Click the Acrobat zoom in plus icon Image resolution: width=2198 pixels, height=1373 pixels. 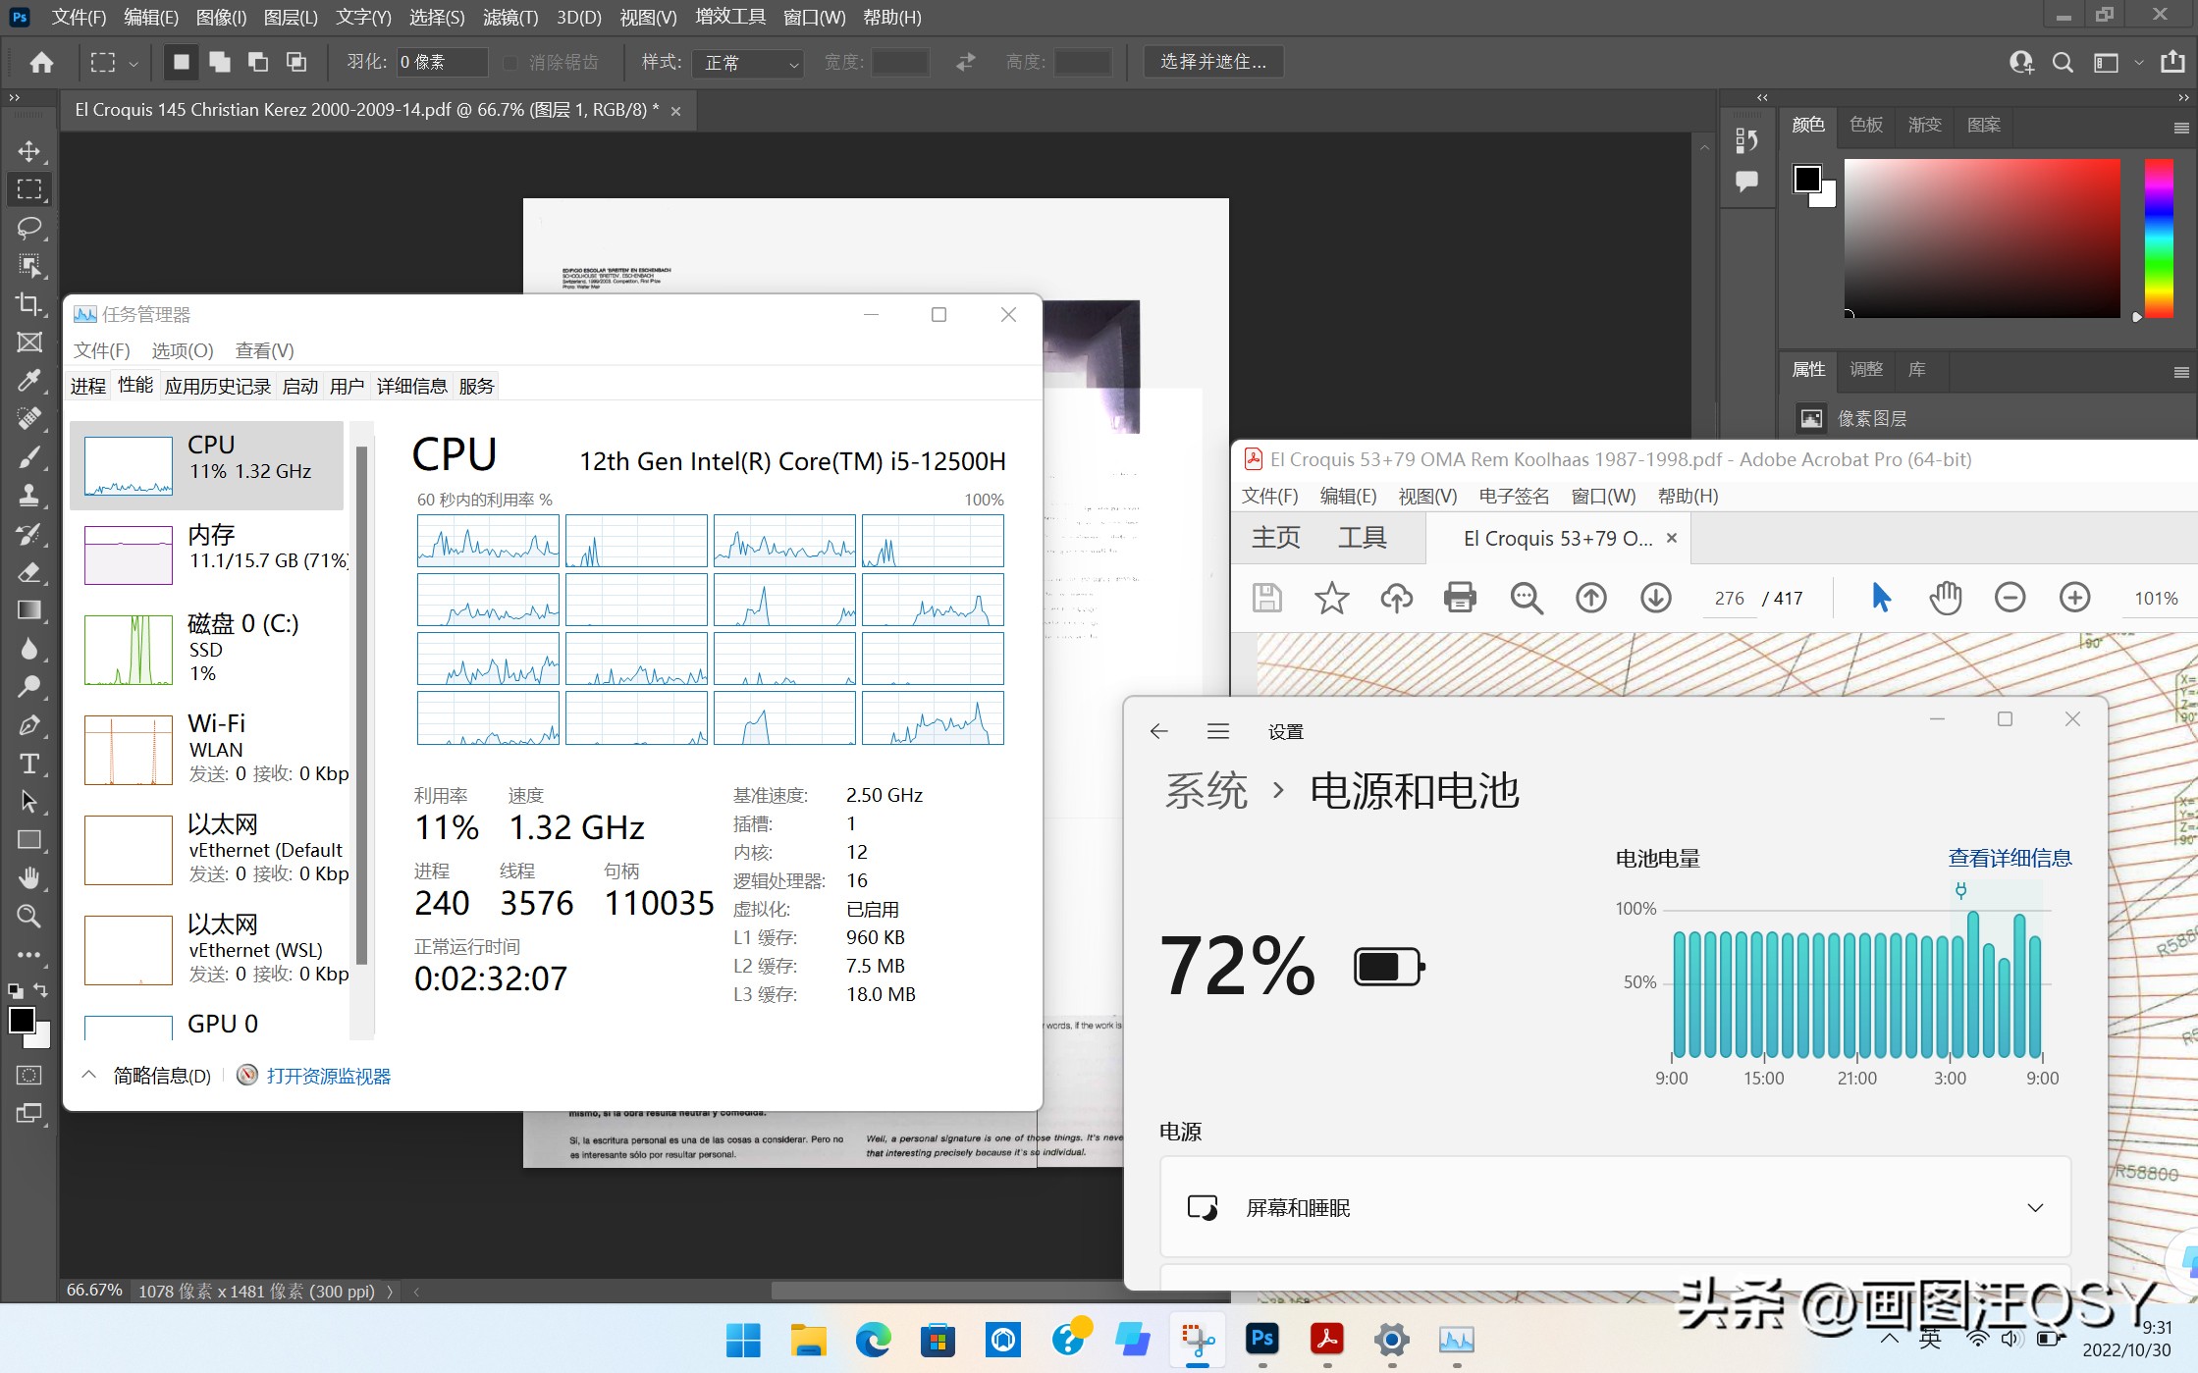coord(2074,597)
